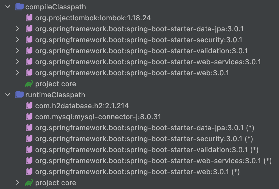The width and height of the screenshot is (279, 189).
Task: Select spring-boot-starter-web-services:3.0.1 in compileClasspath
Action: tap(148, 62)
